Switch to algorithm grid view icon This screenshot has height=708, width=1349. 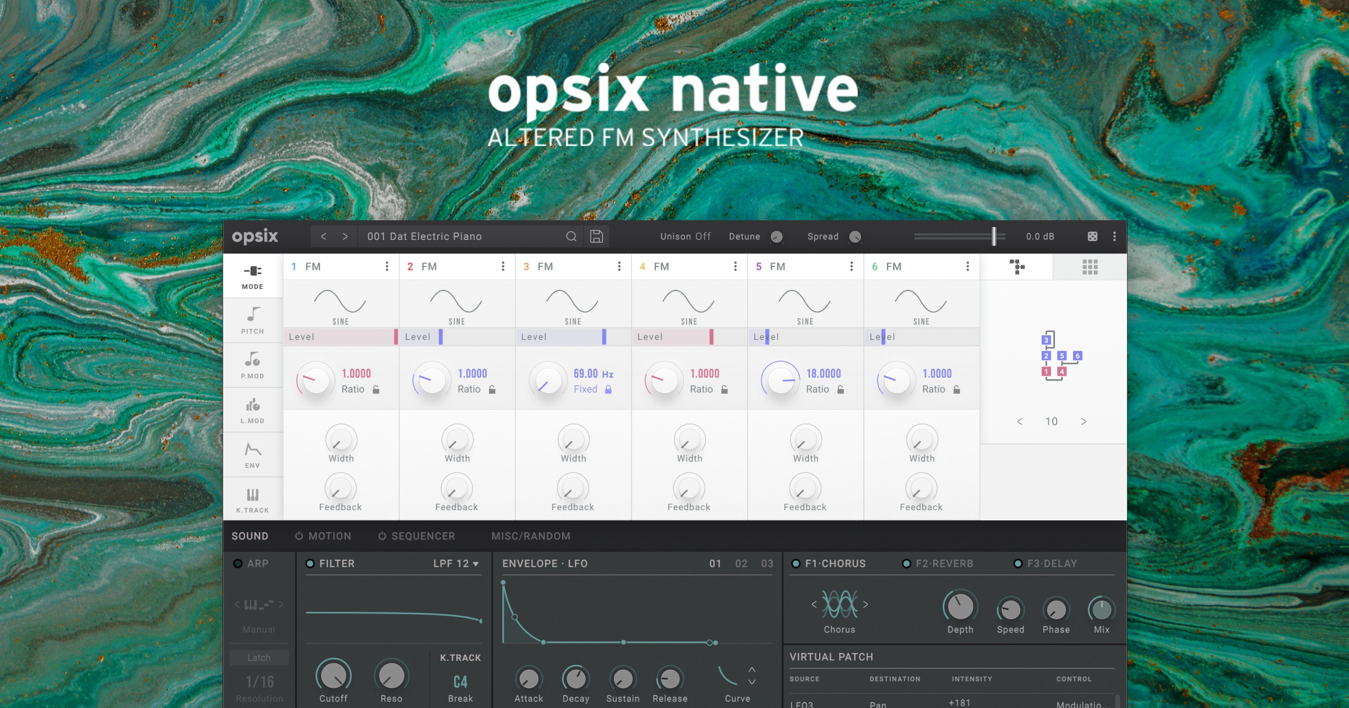click(x=1089, y=267)
